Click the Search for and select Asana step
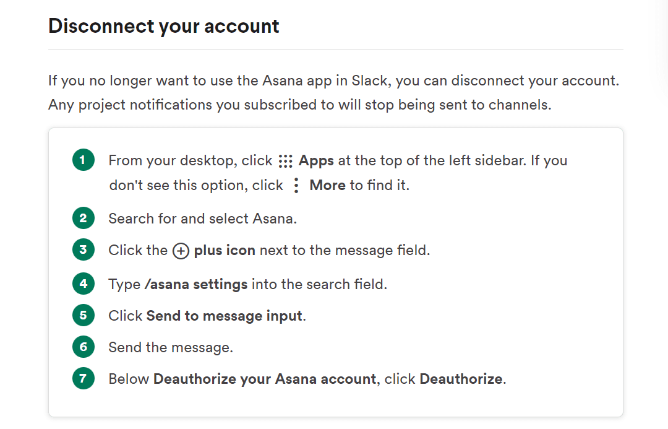The image size is (668, 429). (202, 219)
